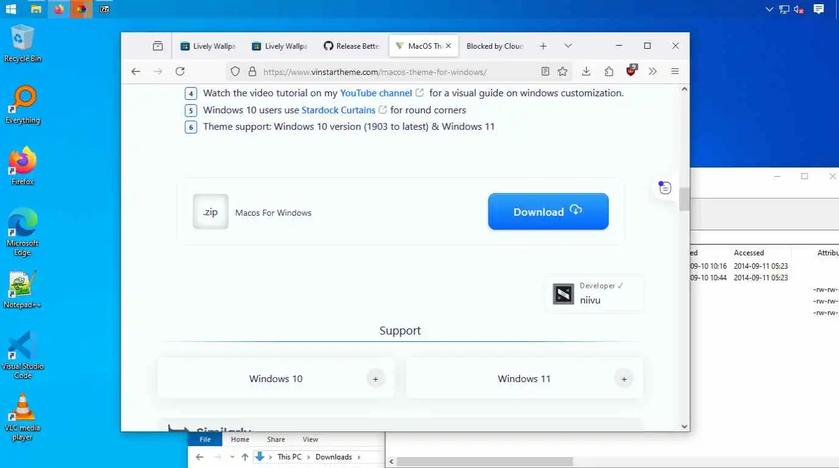Open the Firefox hamburger application menu

[x=675, y=71]
